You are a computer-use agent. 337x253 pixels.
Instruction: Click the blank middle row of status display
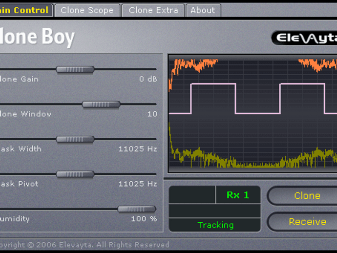(x=215, y=211)
